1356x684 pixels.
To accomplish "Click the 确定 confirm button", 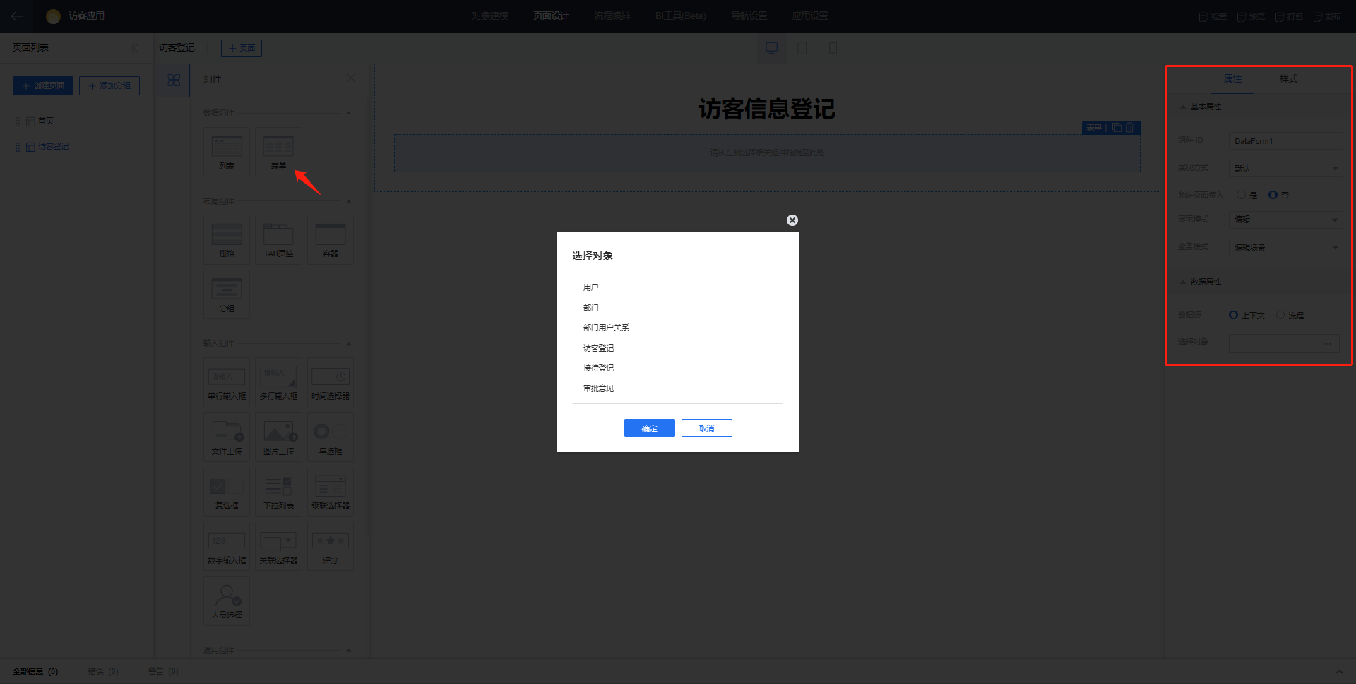I will pos(649,428).
